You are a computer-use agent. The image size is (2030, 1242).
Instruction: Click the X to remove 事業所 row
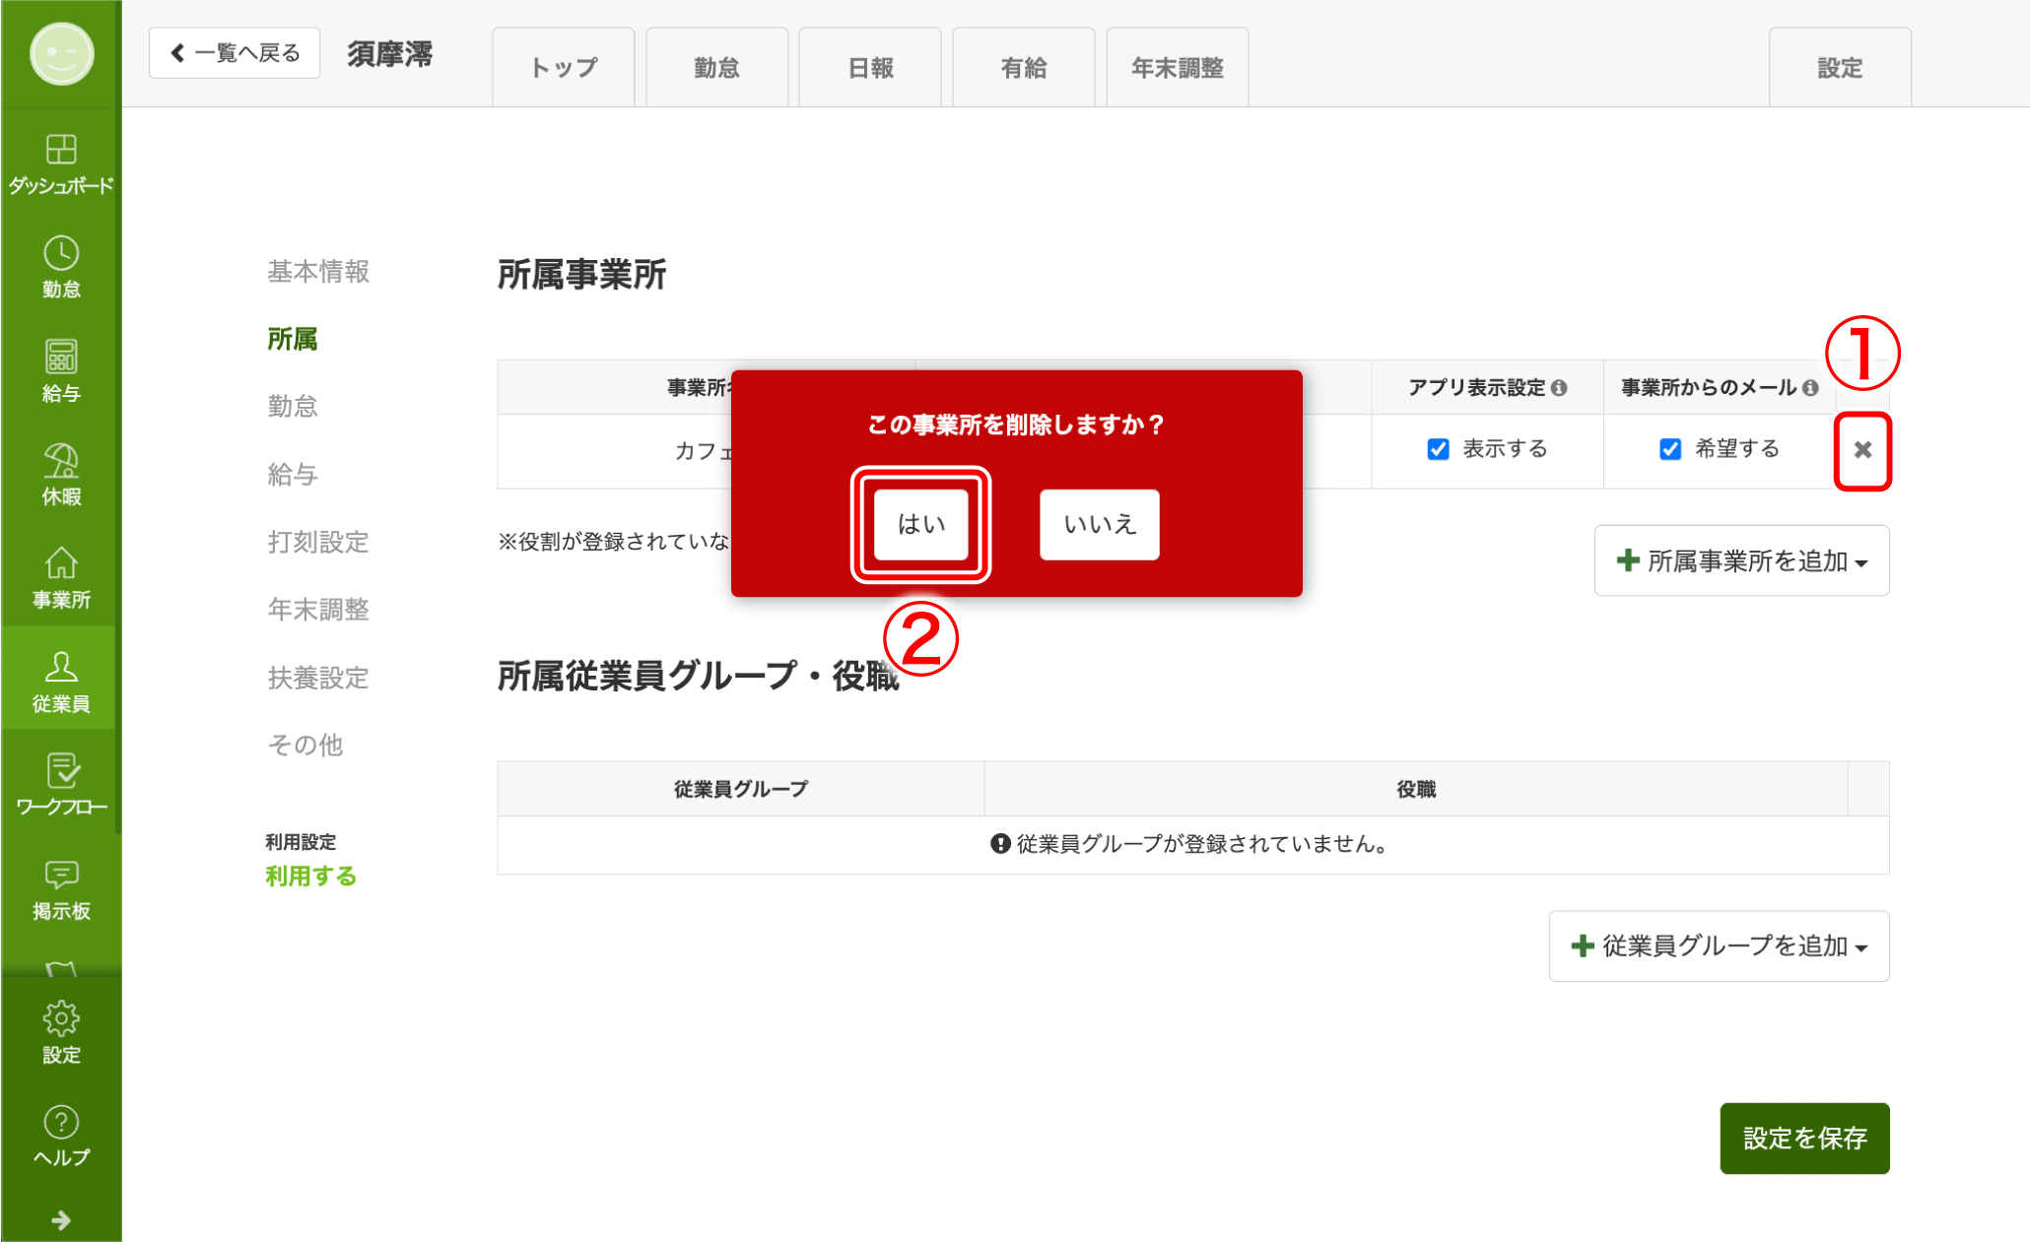tap(1861, 450)
